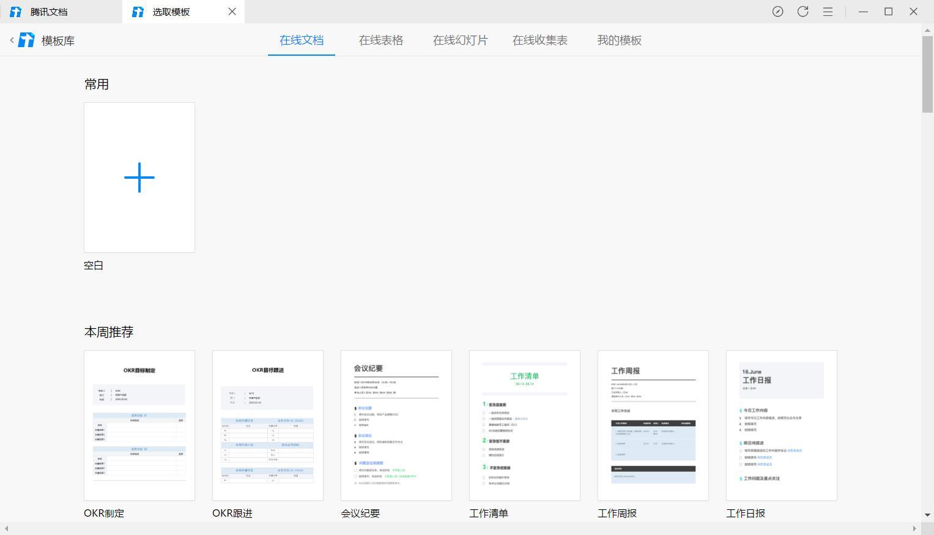Open the hamburger menu in title bar
Screen dimensions: 934x535
click(828, 12)
